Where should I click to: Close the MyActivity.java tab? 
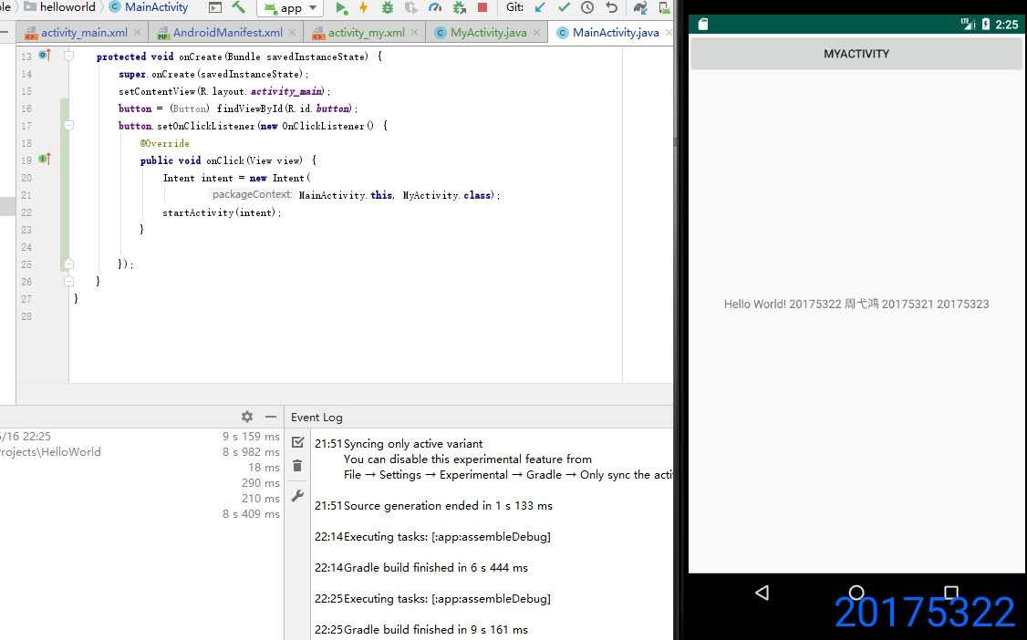[x=536, y=32]
